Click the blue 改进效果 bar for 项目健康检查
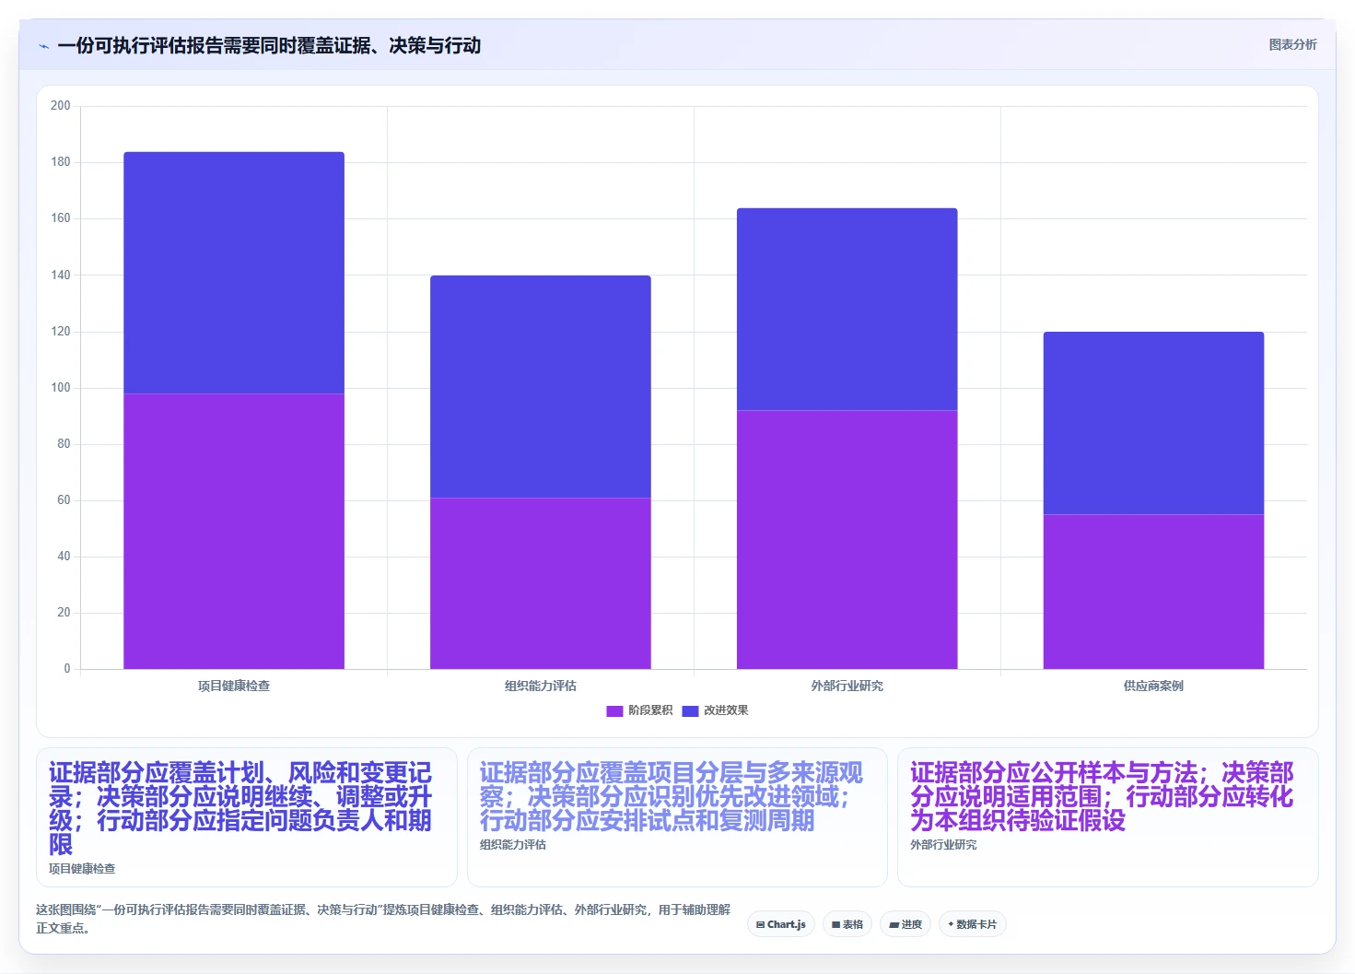The width and height of the screenshot is (1355, 974). pyautogui.click(x=234, y=273)
